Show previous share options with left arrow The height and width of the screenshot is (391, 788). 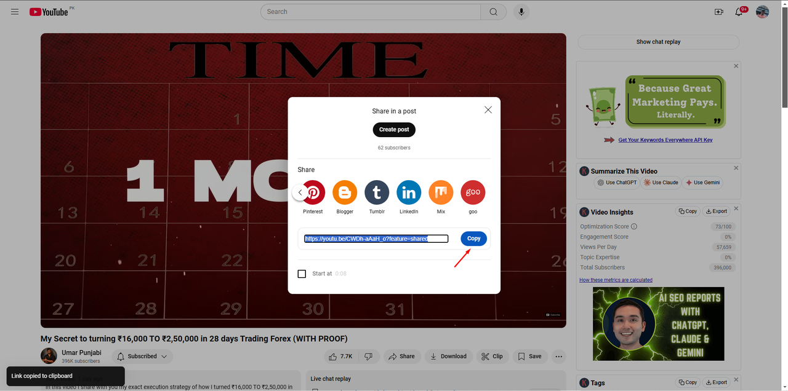pyautogui.click(x=300, y=192)
